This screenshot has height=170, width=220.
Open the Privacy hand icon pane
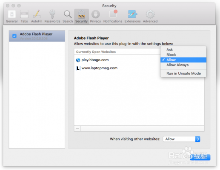(x=95, y=17)
